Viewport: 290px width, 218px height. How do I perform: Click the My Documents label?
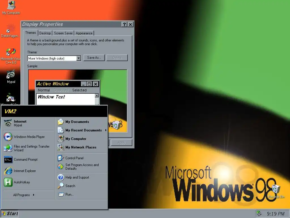tap(77, 122)
